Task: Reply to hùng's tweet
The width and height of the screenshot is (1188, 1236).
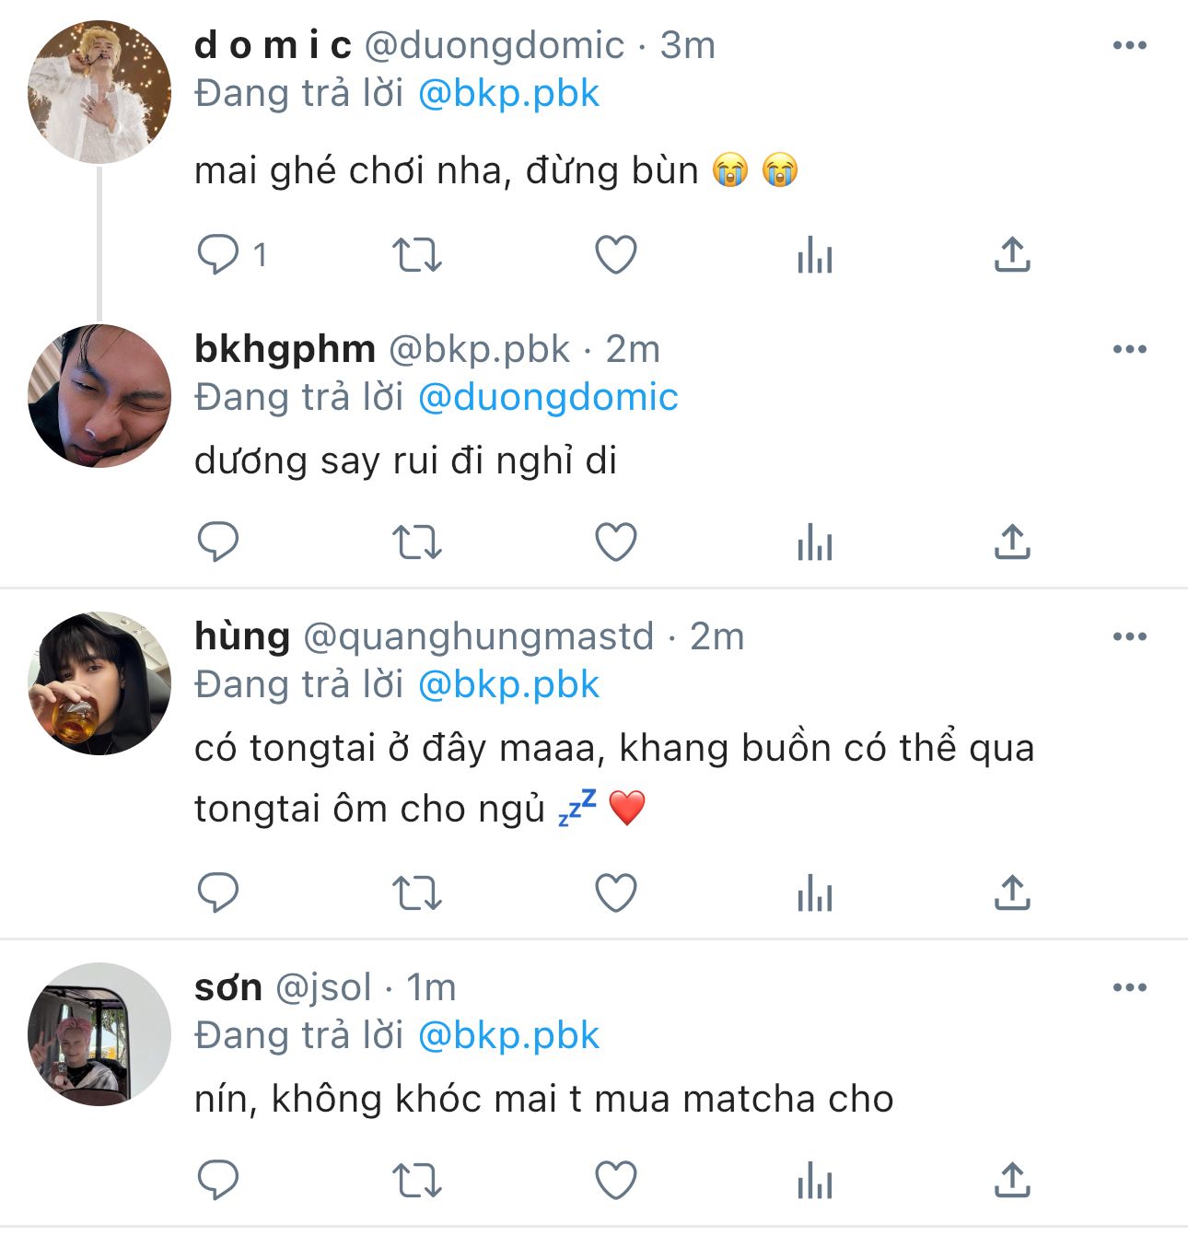Action: pyautogui.click(x=218, y=892)
